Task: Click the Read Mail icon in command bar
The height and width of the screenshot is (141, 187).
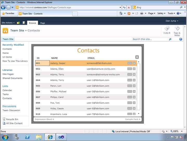Action: coord(137,13)
